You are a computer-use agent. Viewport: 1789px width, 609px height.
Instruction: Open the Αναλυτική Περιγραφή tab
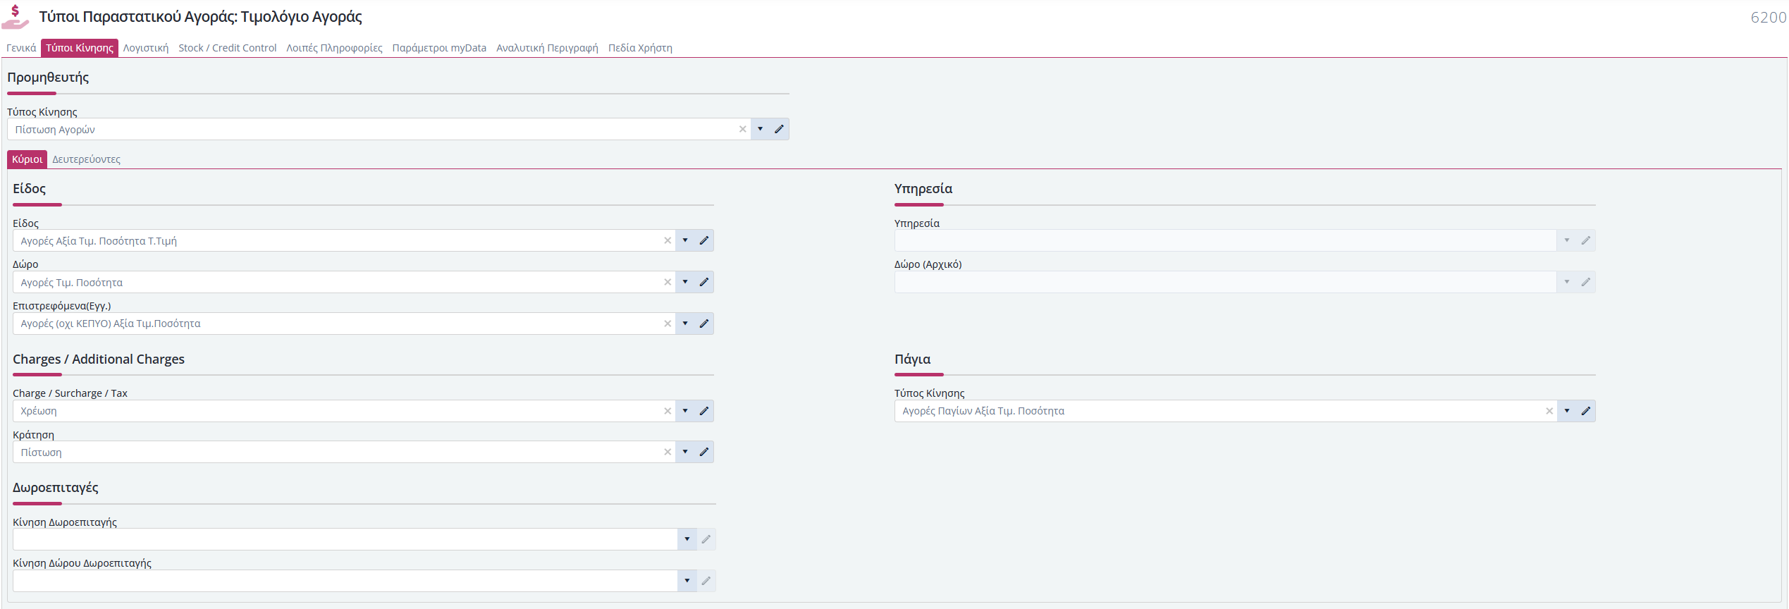click(547, 48)
